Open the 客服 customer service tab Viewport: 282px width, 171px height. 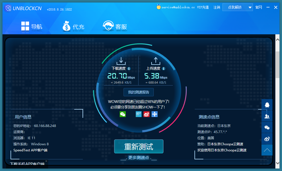115,26
